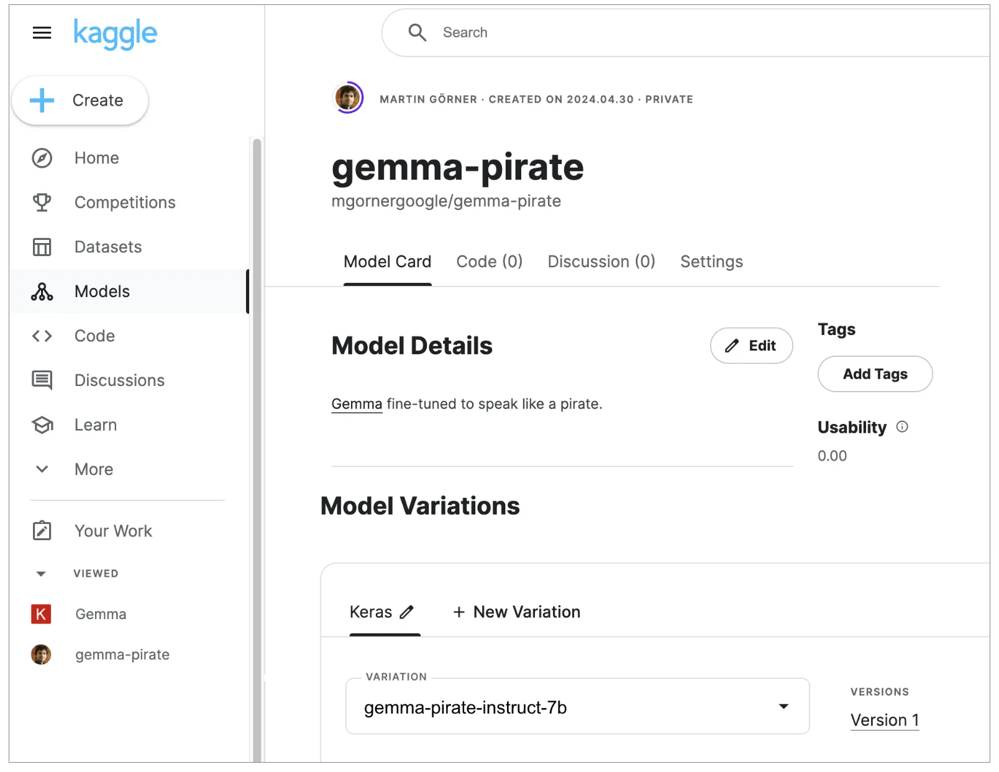Follow the Gemma link in description

tap(357, 404)
